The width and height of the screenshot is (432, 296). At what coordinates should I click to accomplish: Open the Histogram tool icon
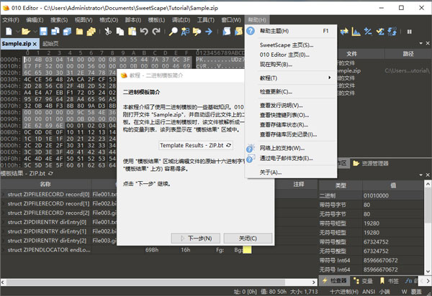(x=356, y=32)
